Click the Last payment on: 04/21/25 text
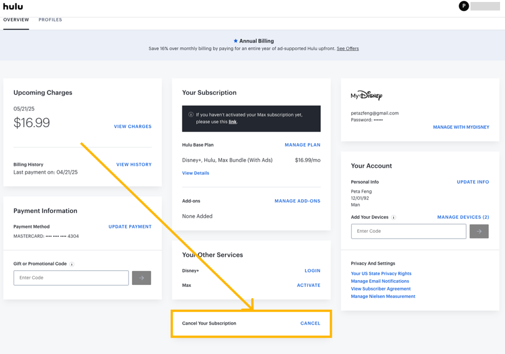 pyautogui.click(x=45, y=173)
